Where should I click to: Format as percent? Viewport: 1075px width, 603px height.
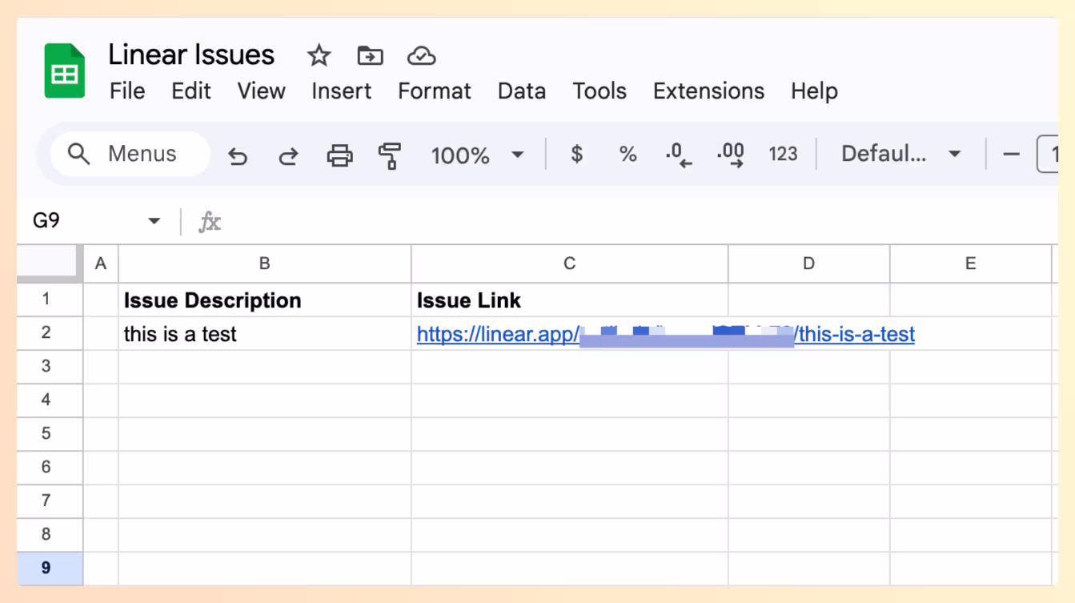click(628, 154)
